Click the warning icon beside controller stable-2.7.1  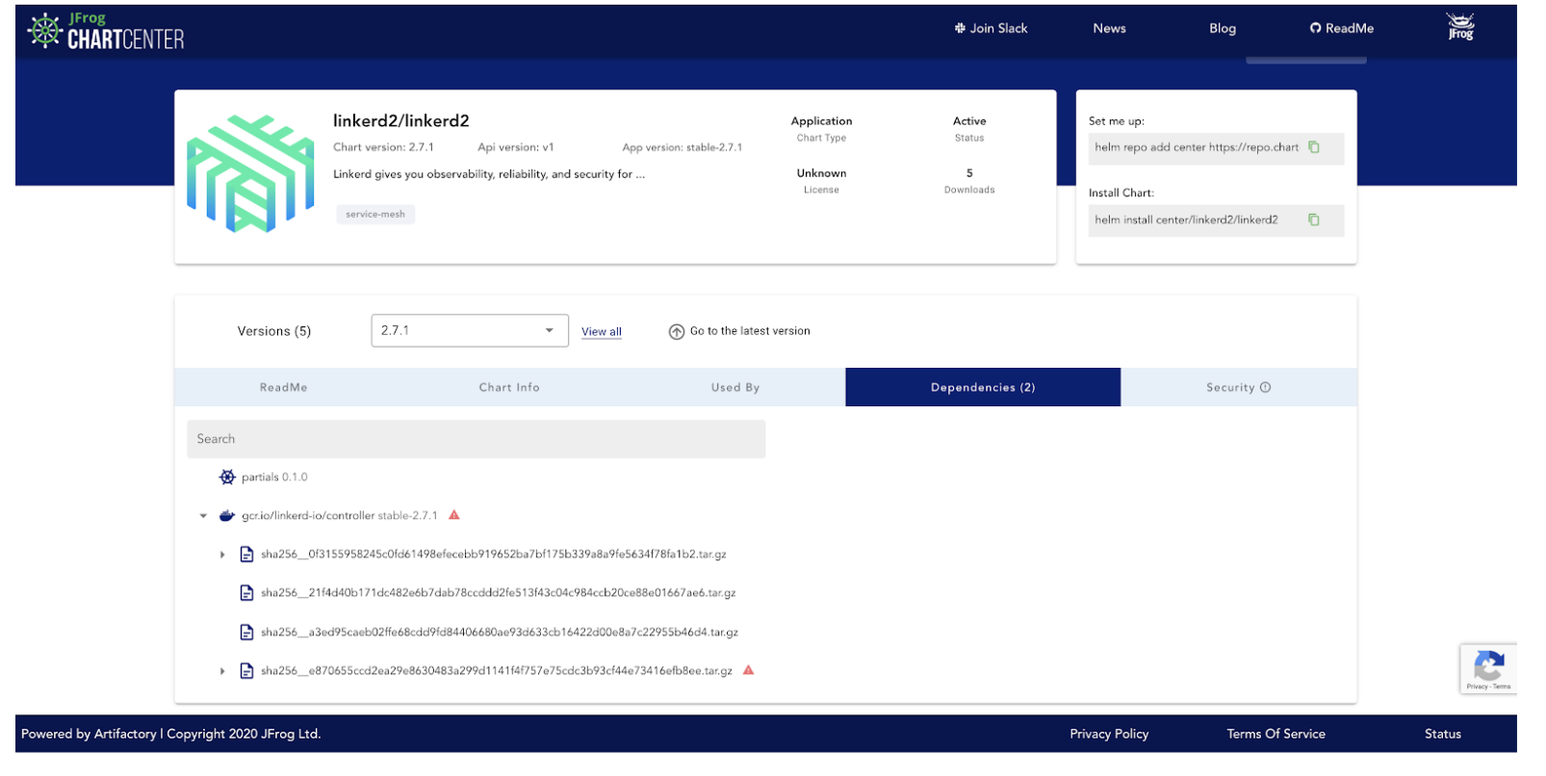click(x=454, y=515)
